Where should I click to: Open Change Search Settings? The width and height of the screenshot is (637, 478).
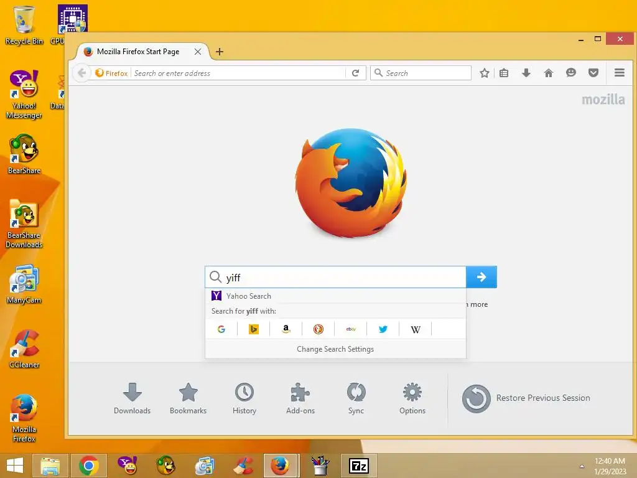point(335,349)
